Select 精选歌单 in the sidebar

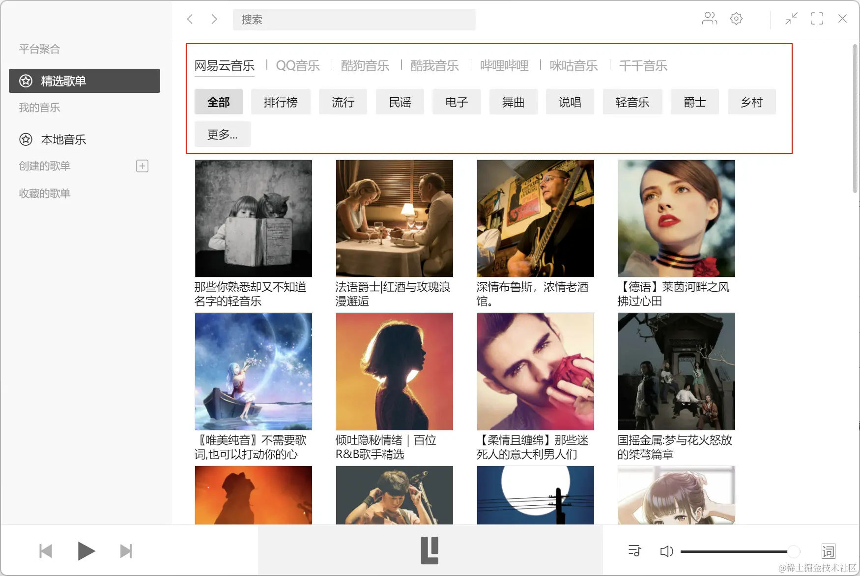coord(85,81)
